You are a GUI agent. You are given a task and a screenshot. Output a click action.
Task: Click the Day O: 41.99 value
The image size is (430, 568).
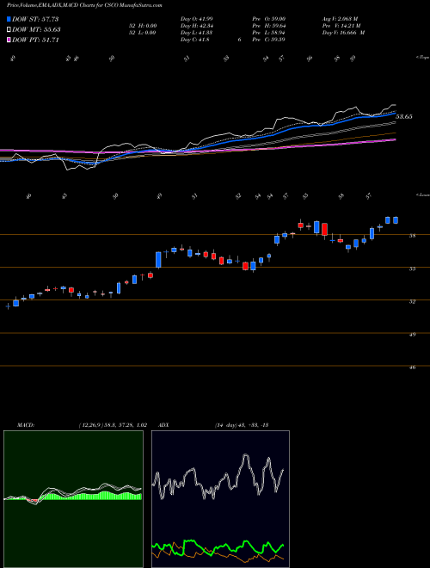(197, 19)
